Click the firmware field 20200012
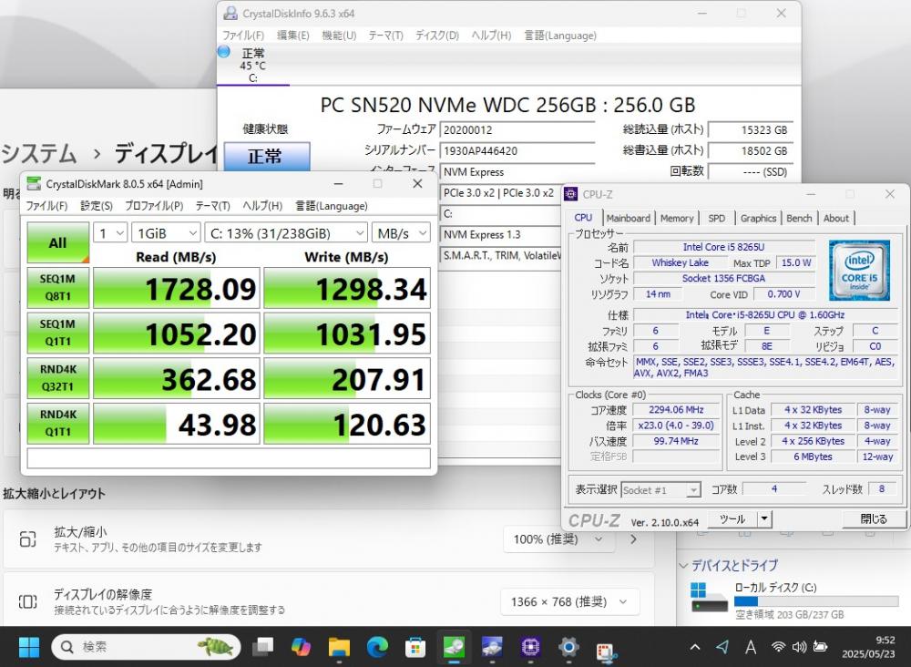 pos(517,130)
